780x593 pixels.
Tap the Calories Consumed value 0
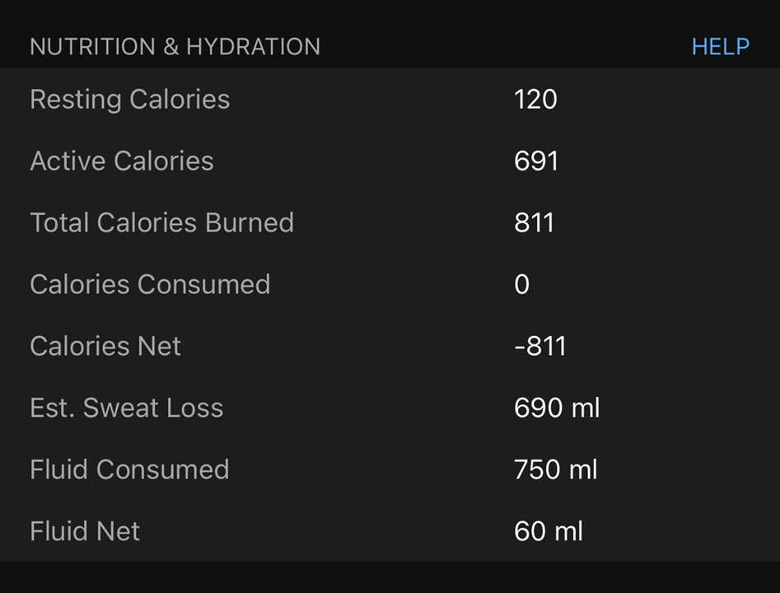[521, 284]
